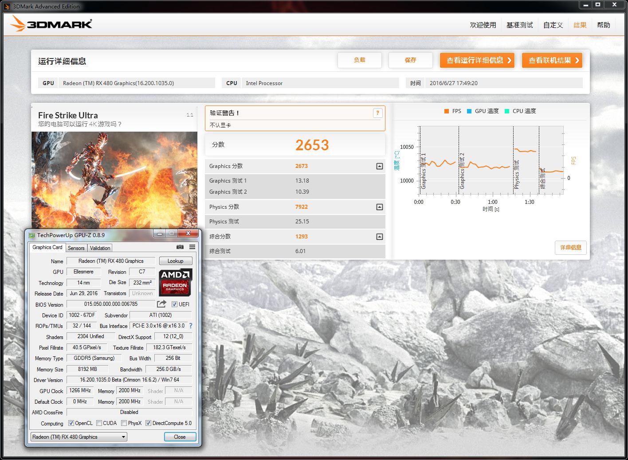
Task: Click the BIOS Version field value
Action: [x=111, y=304]
